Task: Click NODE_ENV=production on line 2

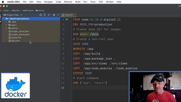Action: point(96,25)
